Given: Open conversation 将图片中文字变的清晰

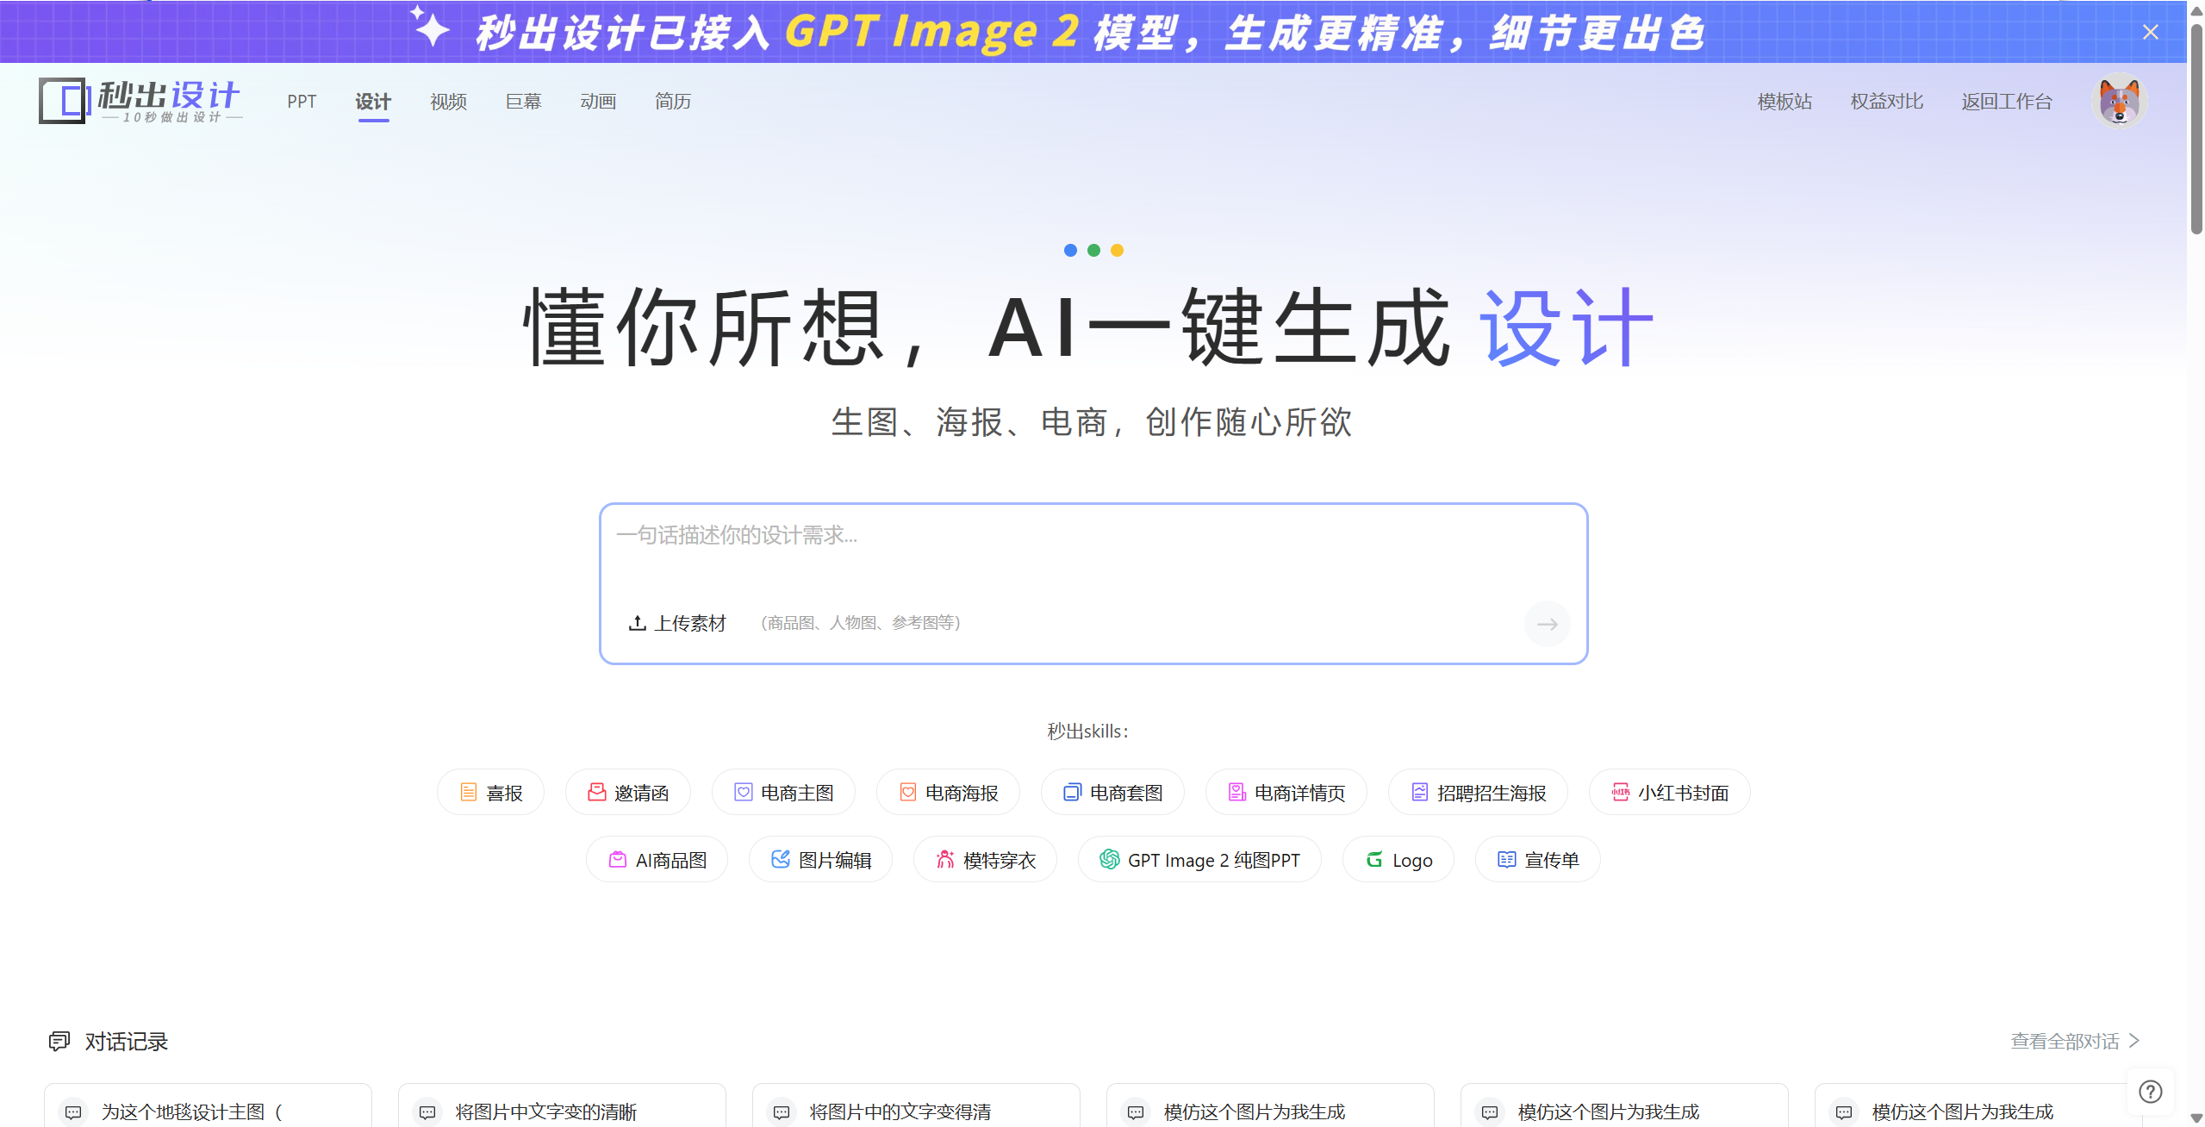Looking at the screenshot, I should point(562,1105).
